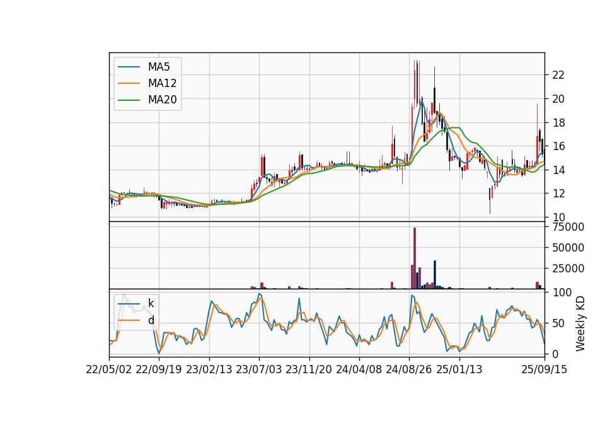
Task: Click the MA12 legend label
Action: click(163, 83)
